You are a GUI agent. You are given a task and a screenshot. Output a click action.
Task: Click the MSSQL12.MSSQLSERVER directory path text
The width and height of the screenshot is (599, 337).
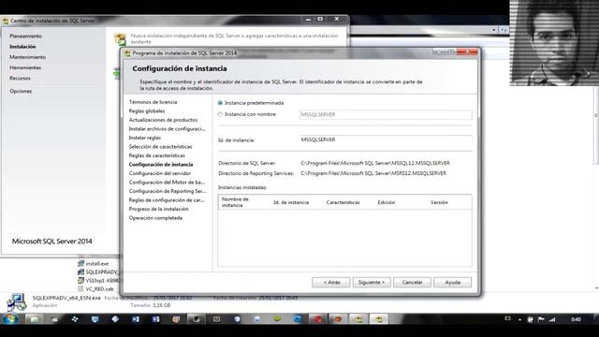click(375, 163)
